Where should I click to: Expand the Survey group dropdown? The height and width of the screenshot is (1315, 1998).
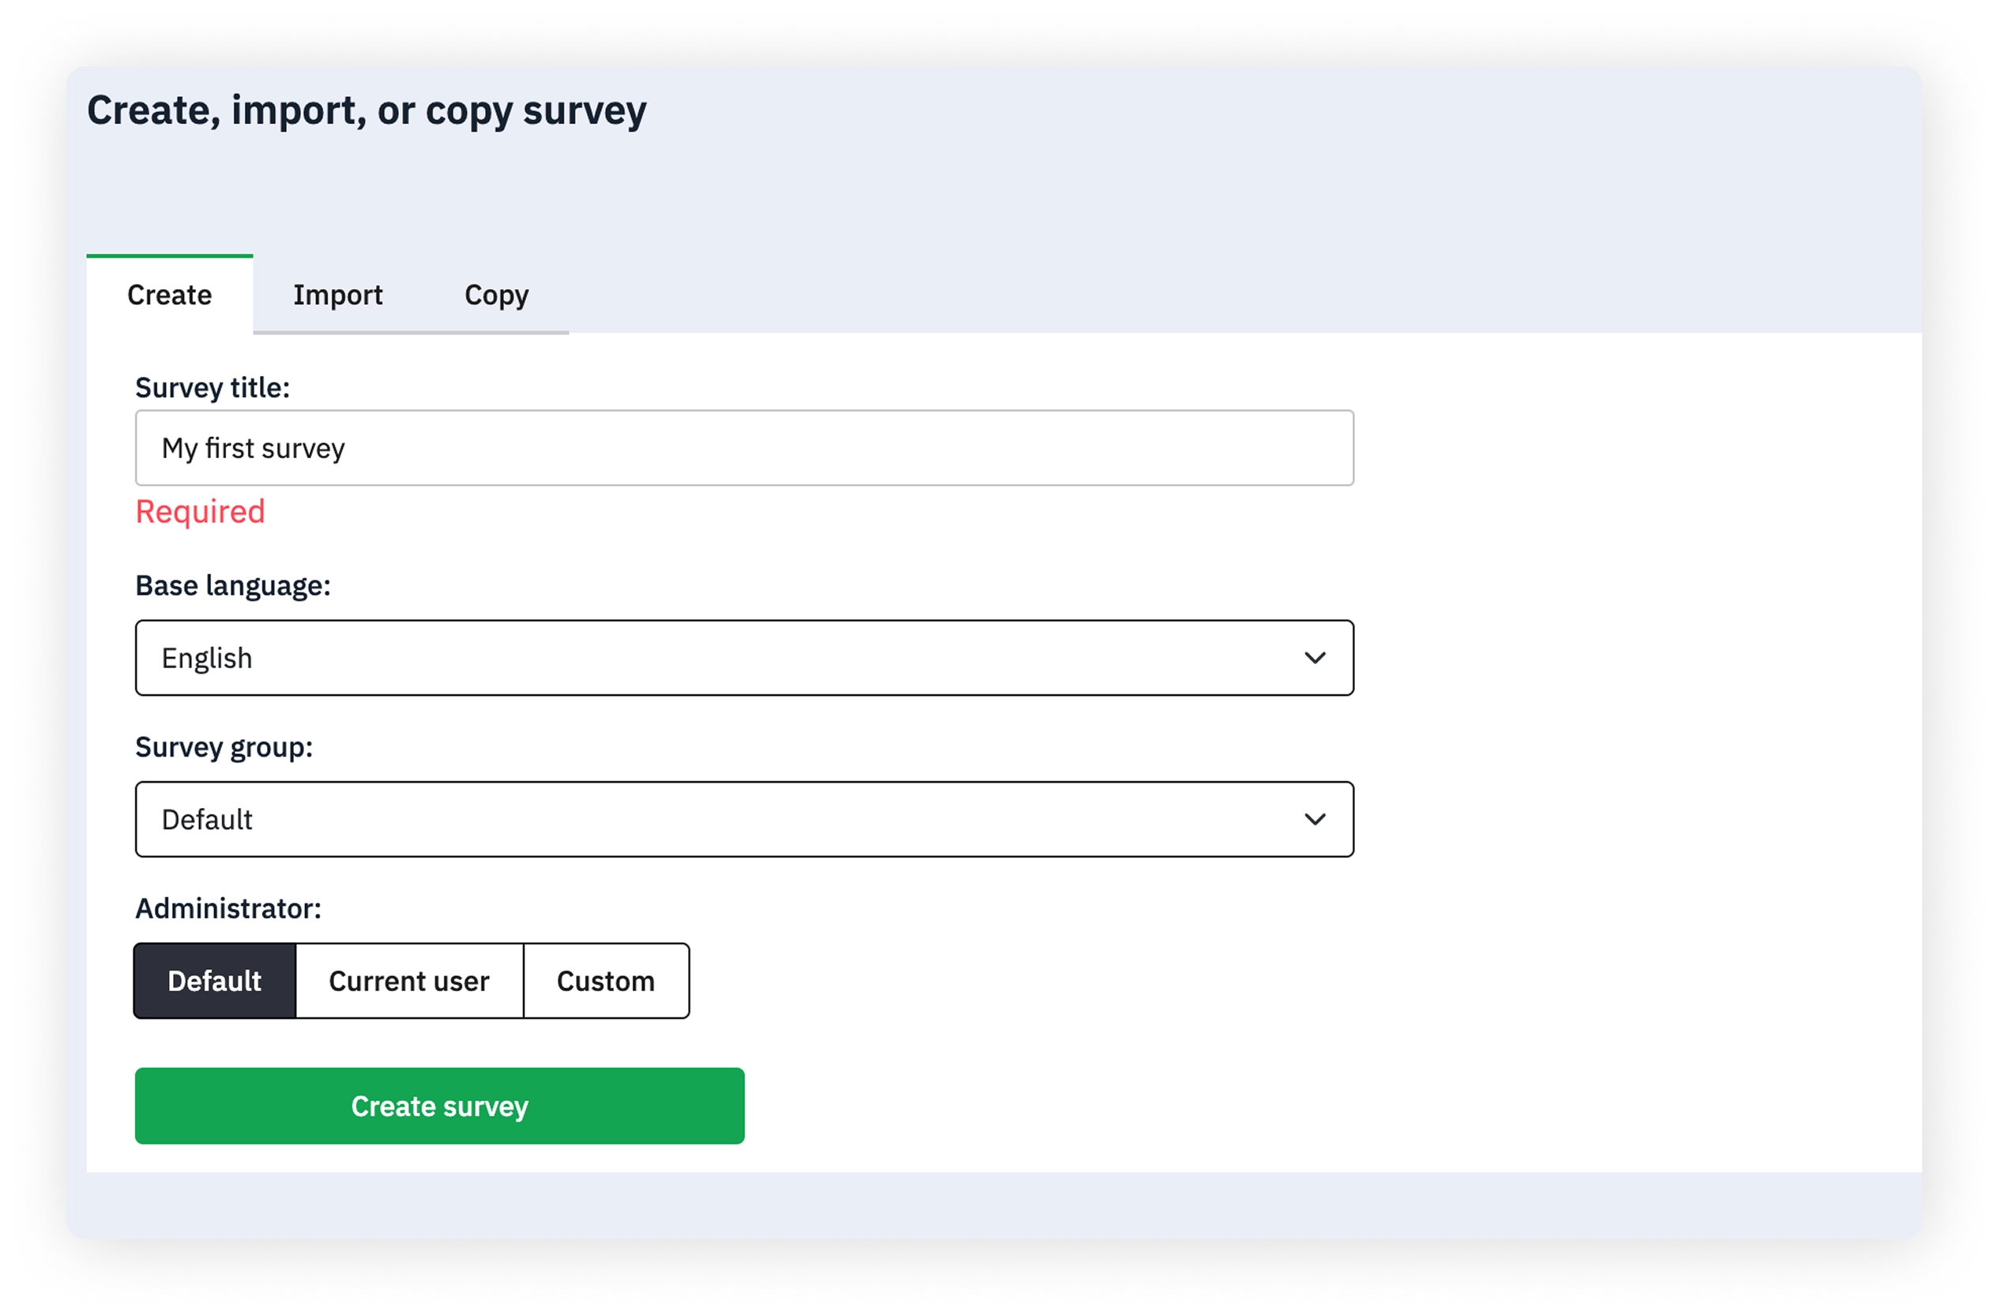click(x=743, y=819)
